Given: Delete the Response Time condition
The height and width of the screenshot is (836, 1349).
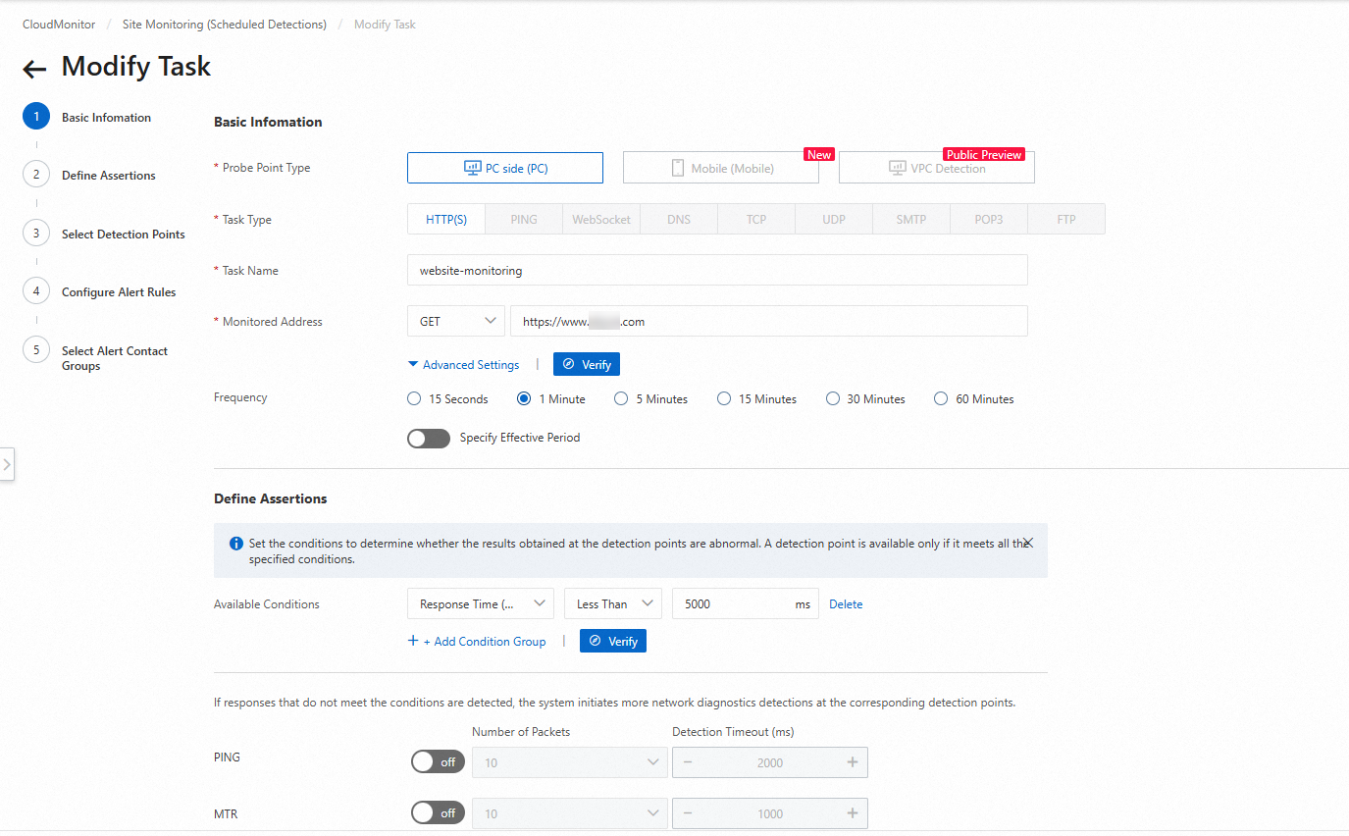Looking at the screenshot, I should click(845, 602).
